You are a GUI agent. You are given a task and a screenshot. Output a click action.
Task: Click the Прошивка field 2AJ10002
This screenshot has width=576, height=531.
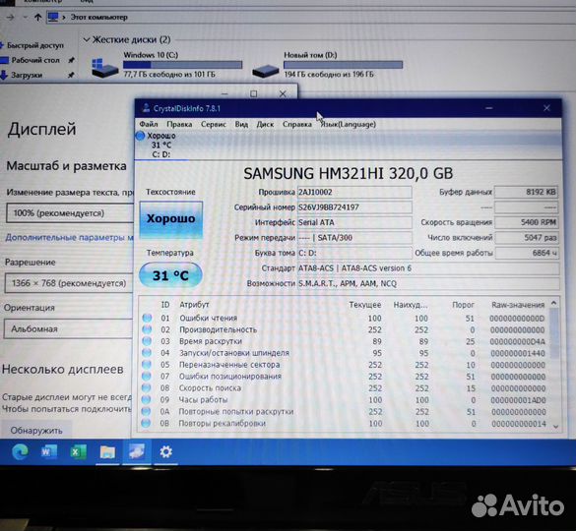pyautogui.click(x=354, y=192)
